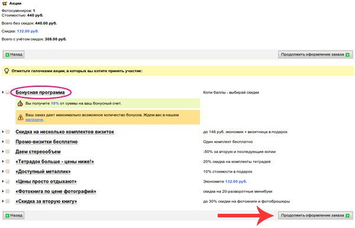Open Скидка на несколько комплектов визиток link
The height and width of the screenshot is (228, 355).
[64, 132]
